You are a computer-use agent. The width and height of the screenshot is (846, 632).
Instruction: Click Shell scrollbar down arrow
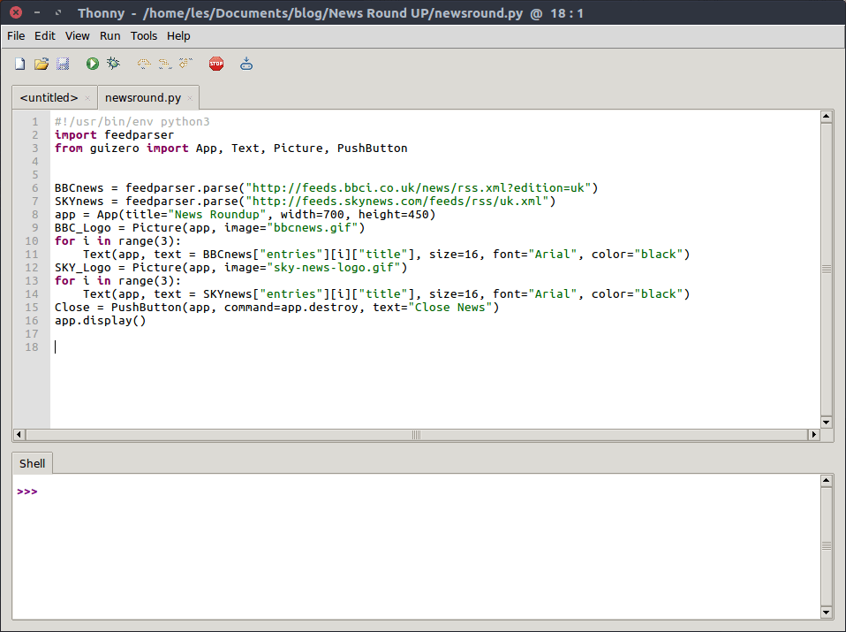826,612
